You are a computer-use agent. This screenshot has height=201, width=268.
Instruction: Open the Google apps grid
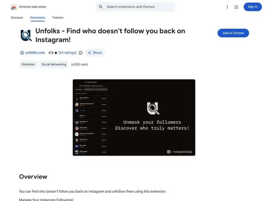pyautogui.click(x=237, y=7)
